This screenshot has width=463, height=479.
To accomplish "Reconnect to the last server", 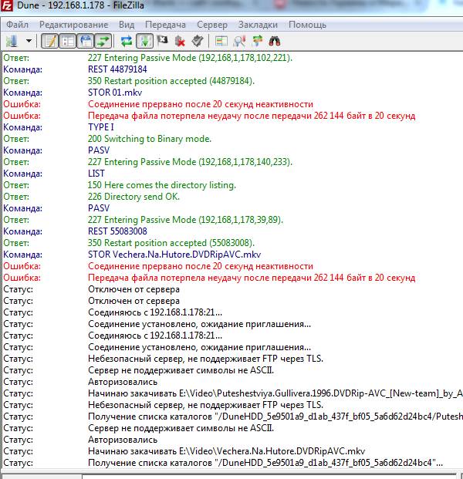I will 198,40.
